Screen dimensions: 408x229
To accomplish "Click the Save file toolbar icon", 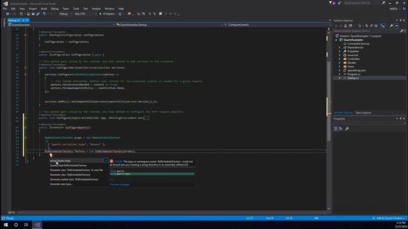I will pos(33,14).
